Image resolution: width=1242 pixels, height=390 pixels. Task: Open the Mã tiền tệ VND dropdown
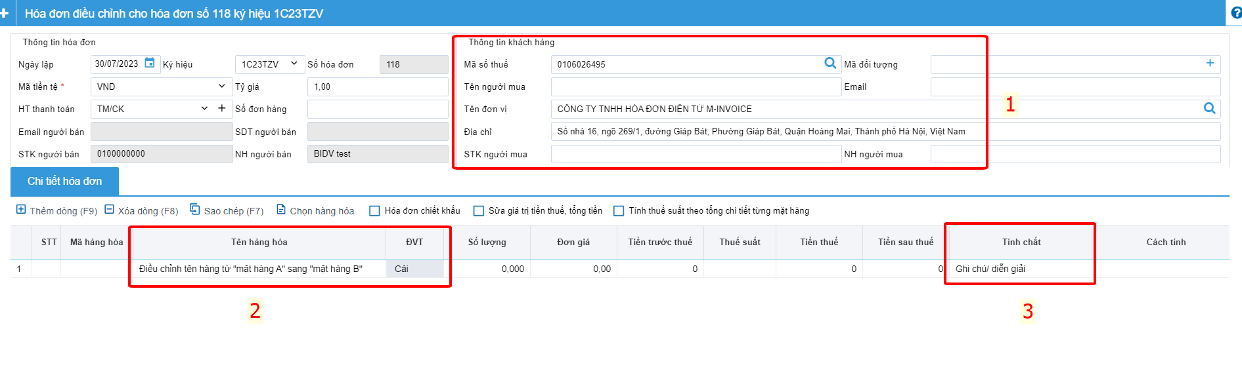click(221, 86)
